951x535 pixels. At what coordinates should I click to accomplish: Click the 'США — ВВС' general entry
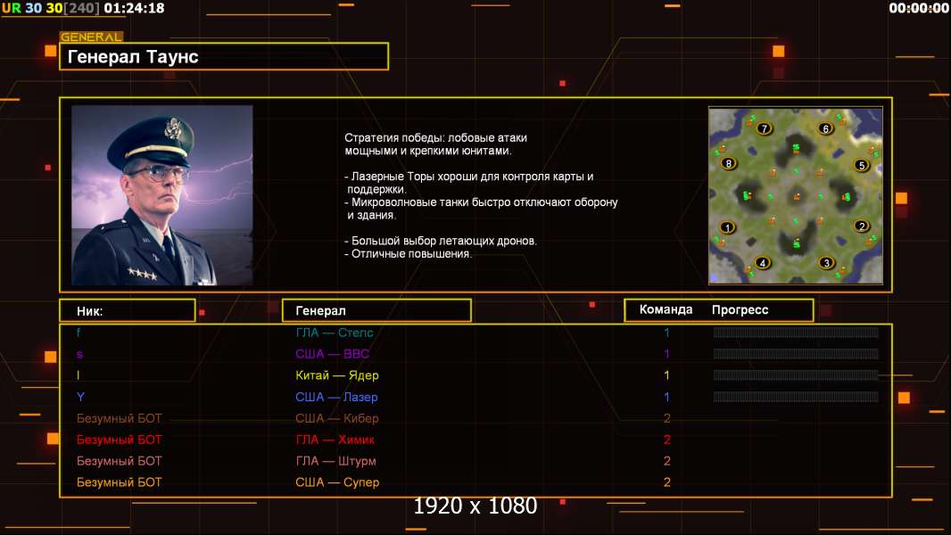click(333, 354)
